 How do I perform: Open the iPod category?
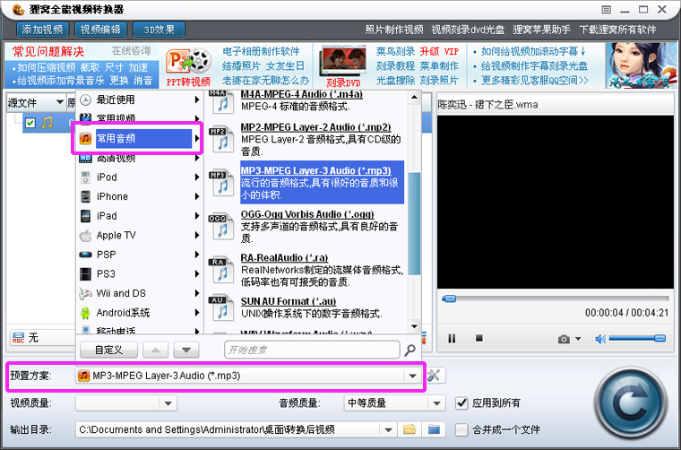[x=140, y=177]
